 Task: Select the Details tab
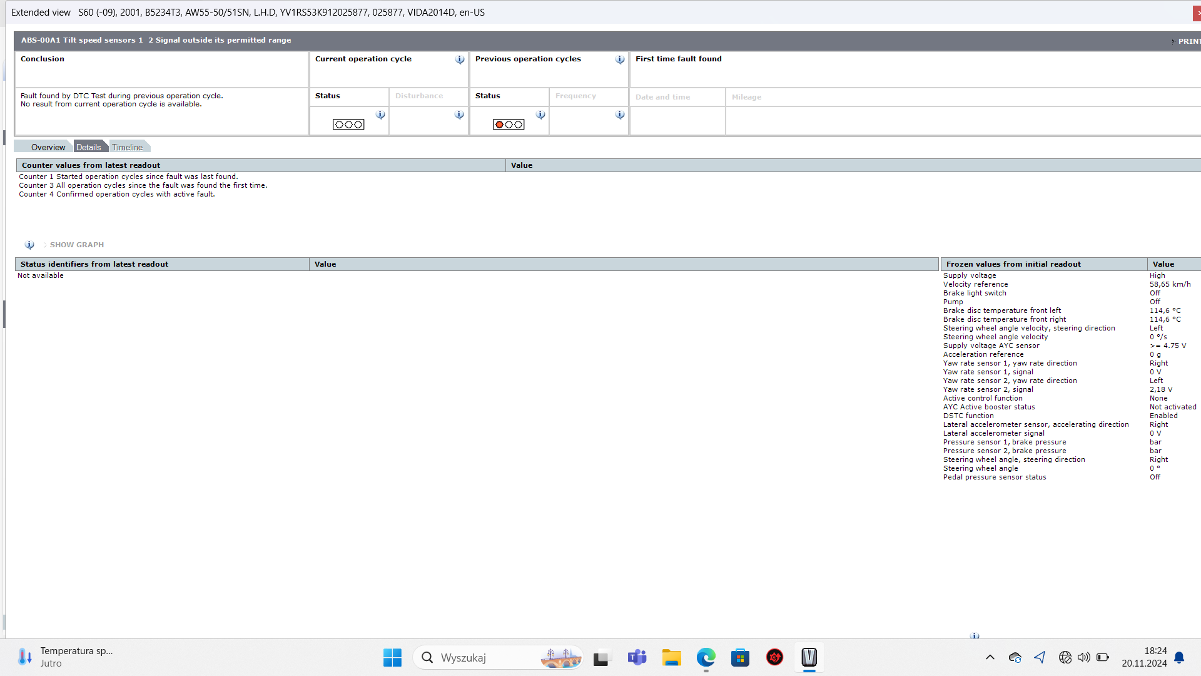tap(89, 147)
